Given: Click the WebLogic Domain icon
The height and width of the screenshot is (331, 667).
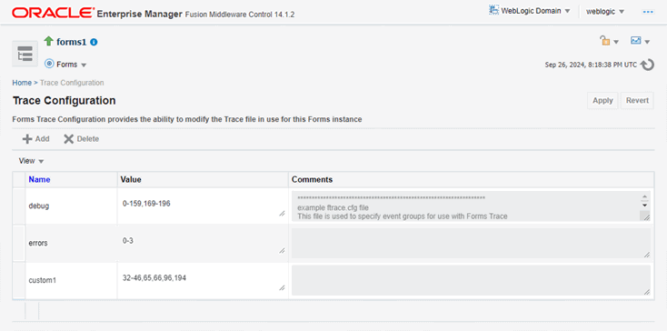Looking at the screenshot, I should [493, 11].
